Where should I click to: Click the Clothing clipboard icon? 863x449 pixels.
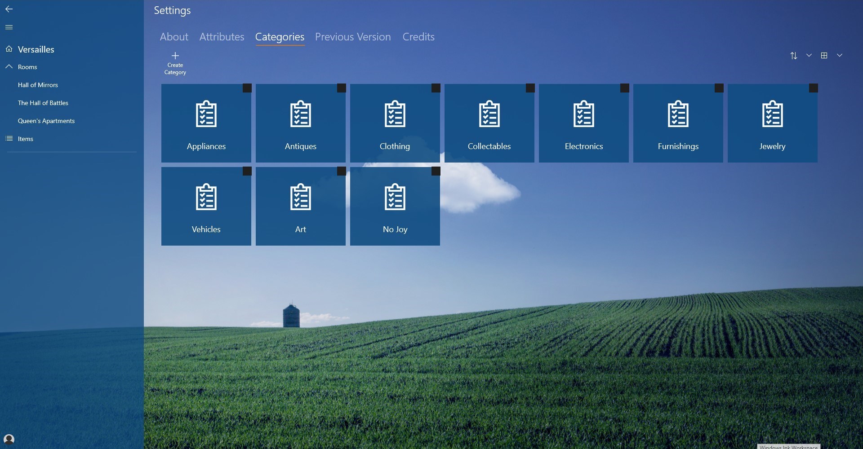coord(395,114)
